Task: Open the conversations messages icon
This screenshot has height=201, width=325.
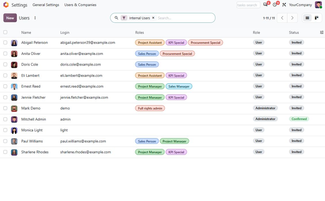Action: 265,5
